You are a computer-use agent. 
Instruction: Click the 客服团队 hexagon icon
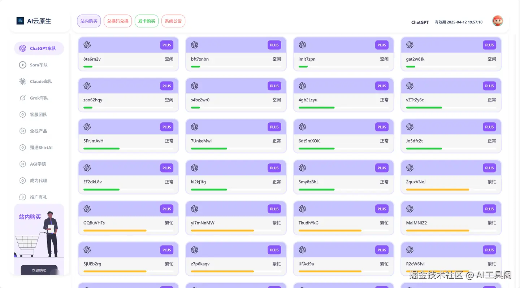click(x=22, y=114)
